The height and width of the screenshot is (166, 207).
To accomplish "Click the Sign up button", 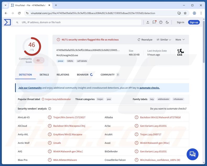I will tap(194, 22).
